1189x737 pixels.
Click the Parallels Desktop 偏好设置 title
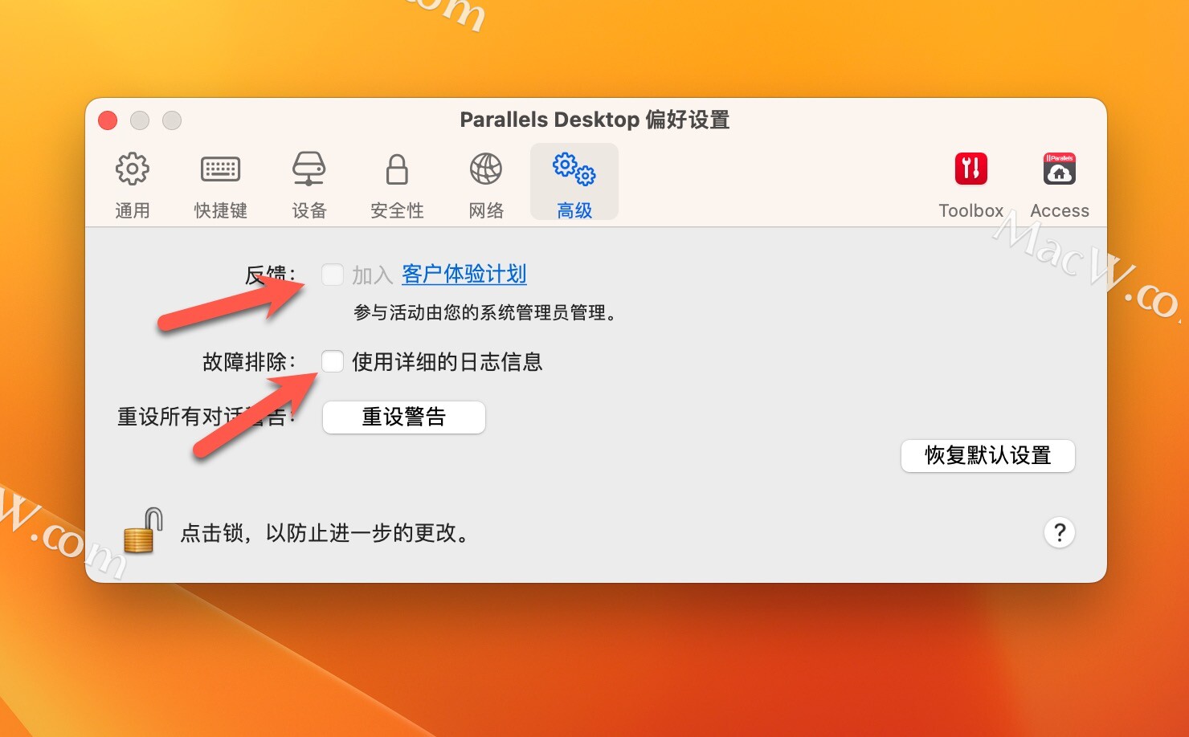point(594,120)
